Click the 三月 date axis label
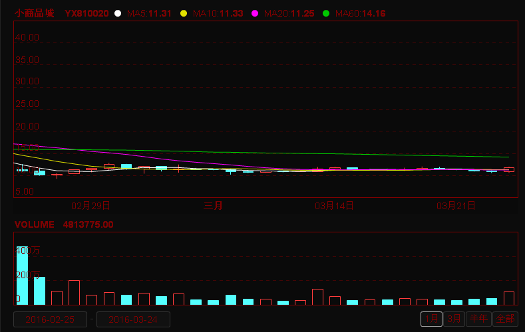 tap(213, 206)
